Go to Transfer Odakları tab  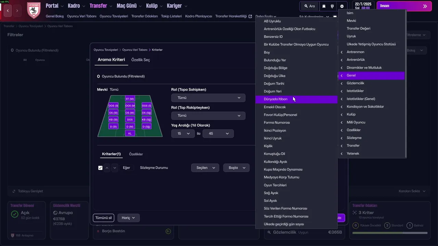pyautogui.click(x=144, y=16)
